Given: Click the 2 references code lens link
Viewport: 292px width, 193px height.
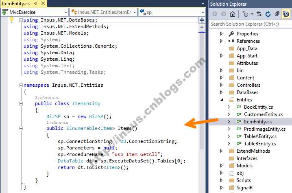Looking at the screenshot, I should [47, 98].
